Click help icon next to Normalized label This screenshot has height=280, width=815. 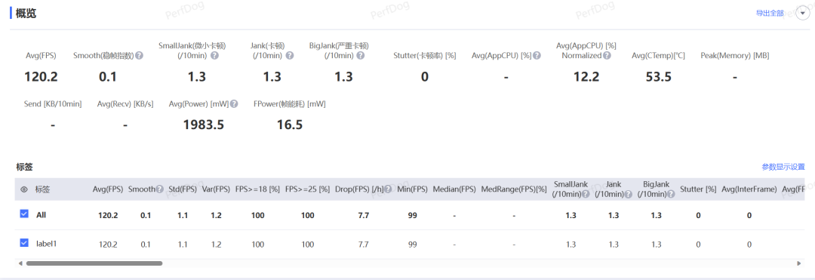pos(607,56)
